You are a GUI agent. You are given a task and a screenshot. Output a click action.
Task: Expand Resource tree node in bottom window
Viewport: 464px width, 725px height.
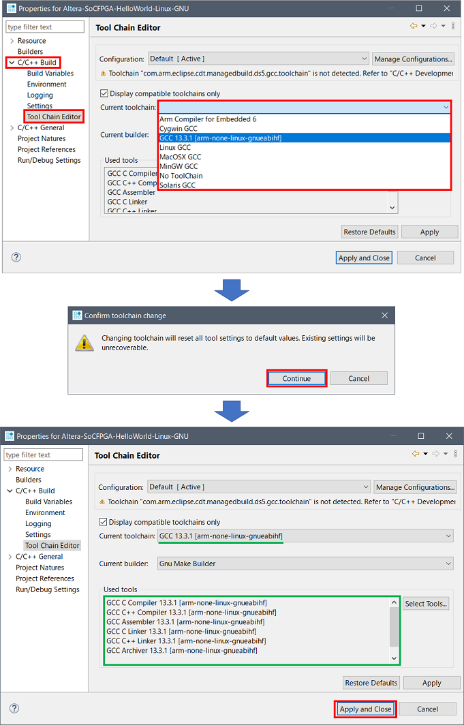coord(10,469)
